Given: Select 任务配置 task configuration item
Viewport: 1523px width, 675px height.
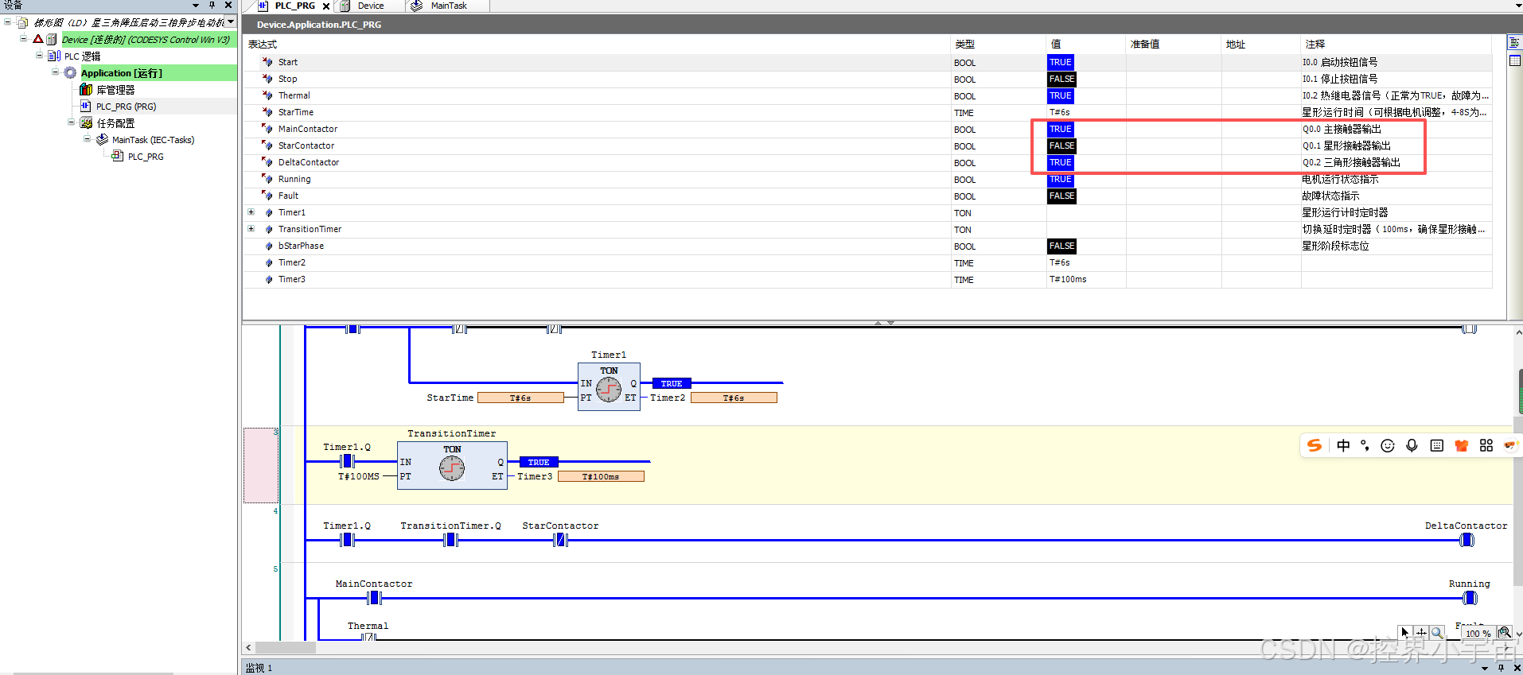Looking at the screenshot, I should coord(115,123).
